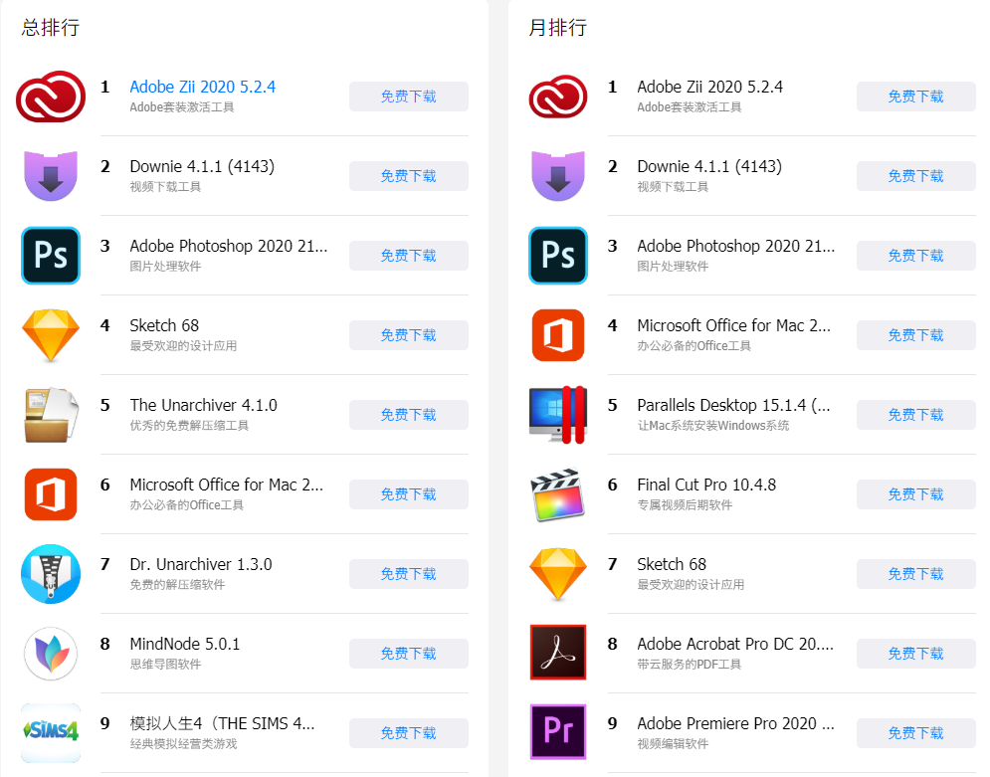Click 免费下载 for Downie in 月排行

point(916,176)
